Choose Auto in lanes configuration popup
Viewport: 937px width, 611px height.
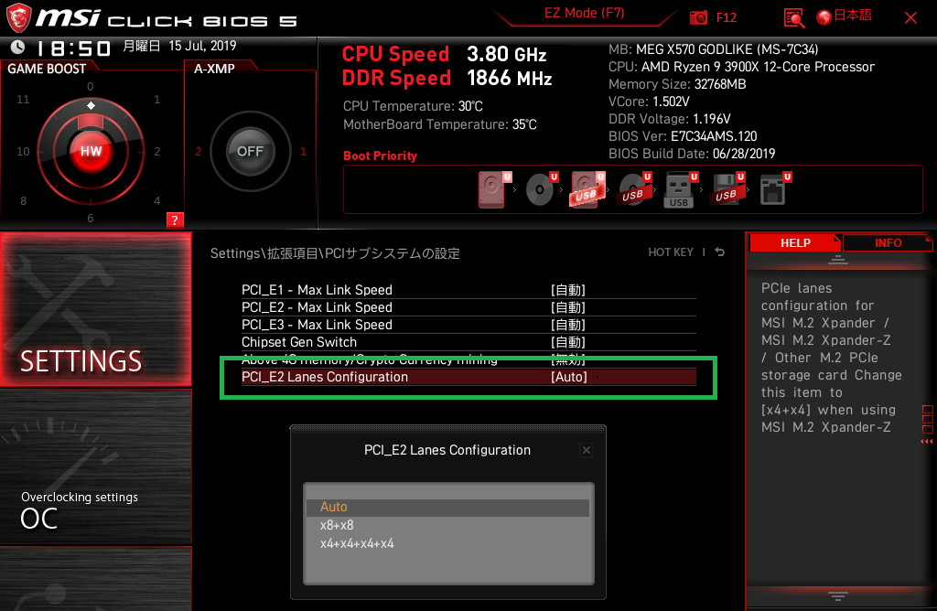point(447,507)
